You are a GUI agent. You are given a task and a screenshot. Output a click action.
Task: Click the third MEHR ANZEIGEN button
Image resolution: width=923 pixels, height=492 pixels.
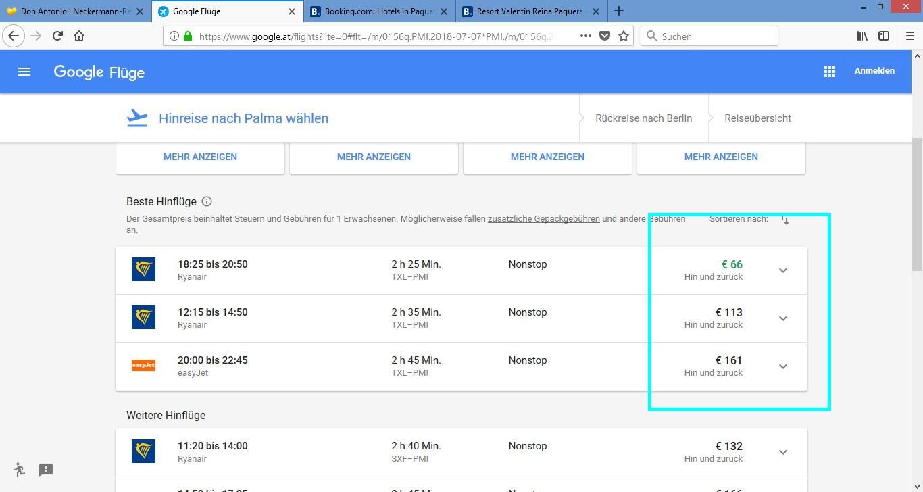point(547,157)
